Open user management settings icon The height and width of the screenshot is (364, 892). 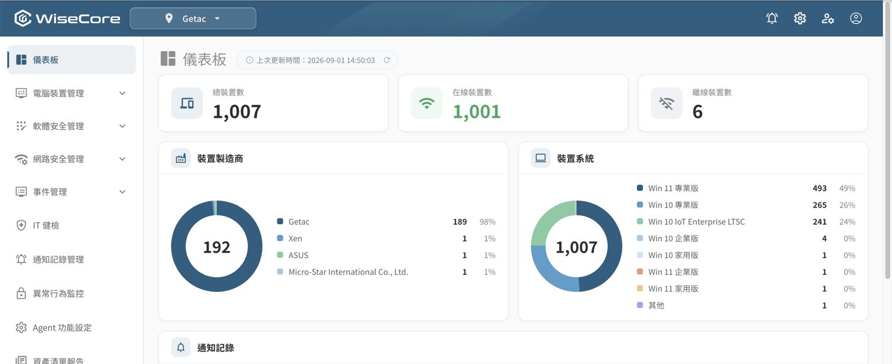click(x=828, y=18)
